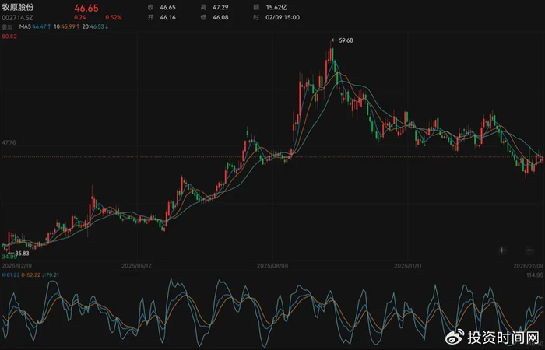This screenshot has height=350, width=545.
Task: Click the stock name 牧原股份
Action: 18,6
